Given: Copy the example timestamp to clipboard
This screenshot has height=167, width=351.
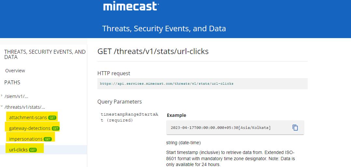Looking at the screenshot, I should coord(295,128).
